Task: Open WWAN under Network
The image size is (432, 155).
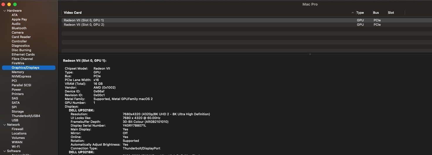Action: click(17, 142)
